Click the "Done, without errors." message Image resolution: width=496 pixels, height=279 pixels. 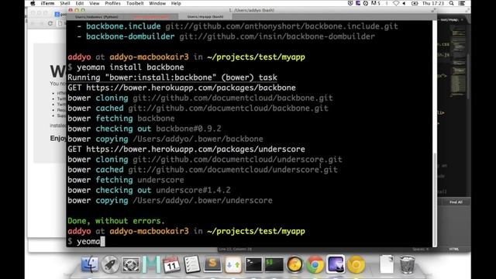(116, 221)
